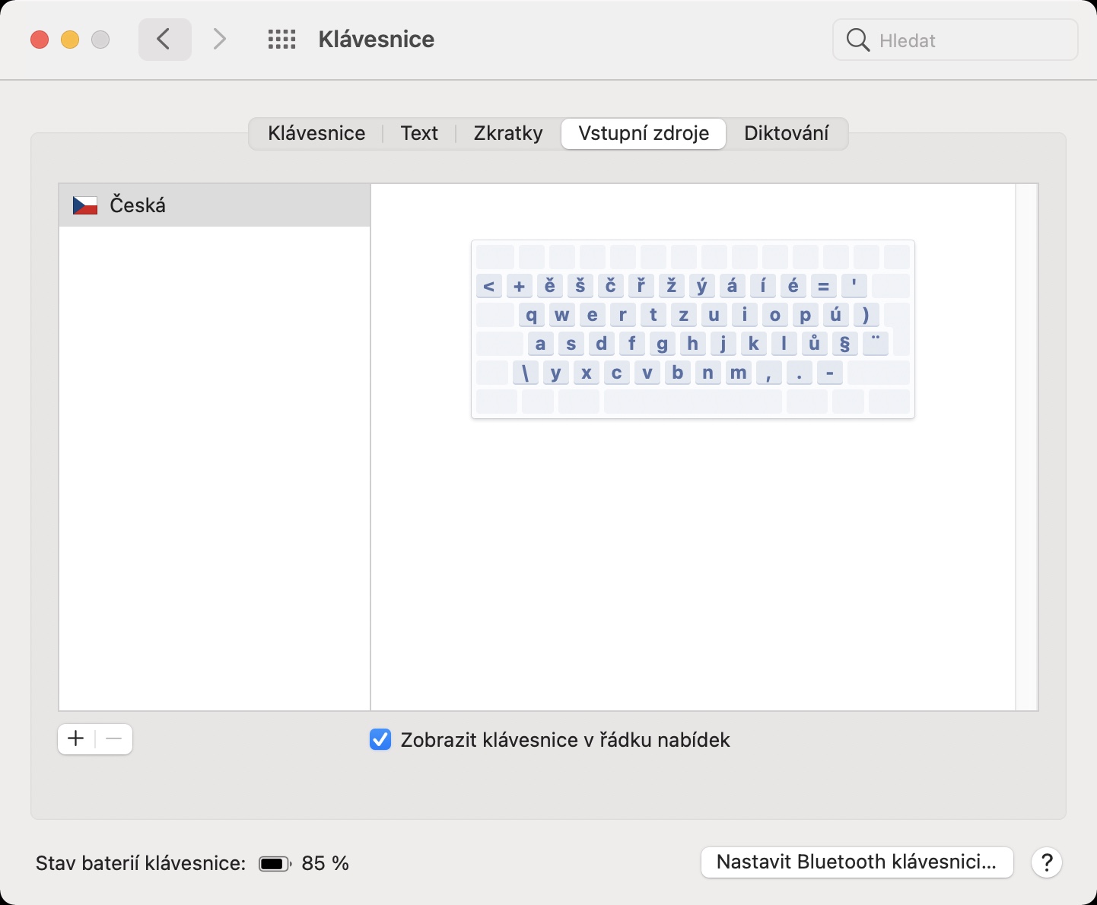Click the 'm' key in keyboard preview
Viewport: 1097px width, 905px height.
[739, 373]
